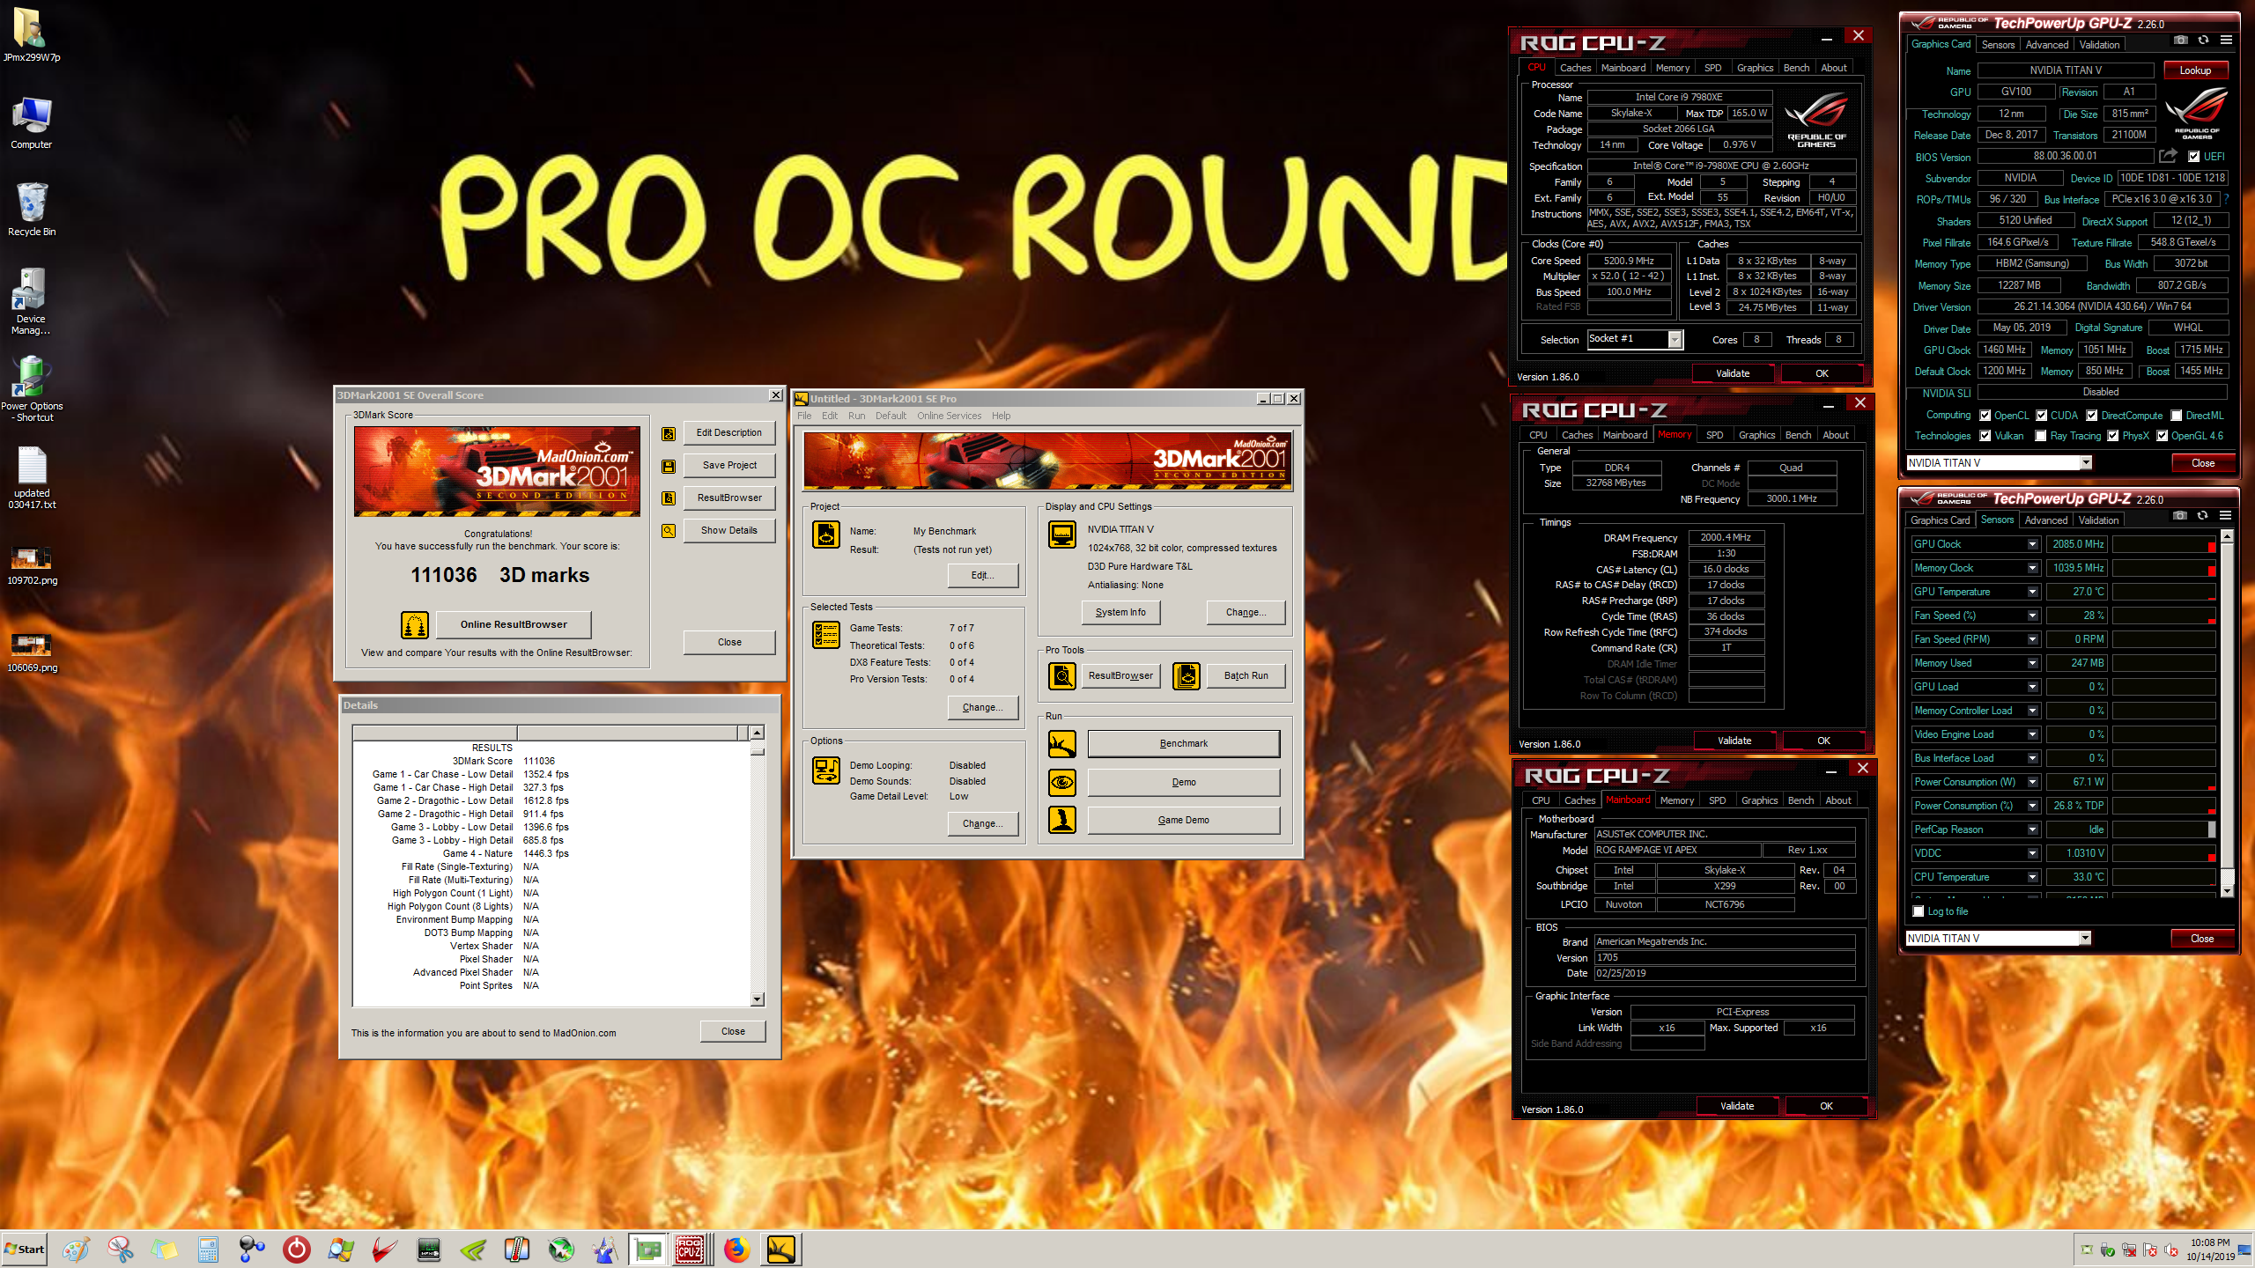The height and width of the screenshot is (1268, 2255).
Task: Toggle the DirectML checkbox
Action: pyautogui.click(x=2176, y=416)
